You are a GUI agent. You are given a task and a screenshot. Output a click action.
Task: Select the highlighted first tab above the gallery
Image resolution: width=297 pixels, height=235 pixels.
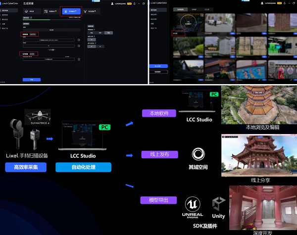click(180, 9)
